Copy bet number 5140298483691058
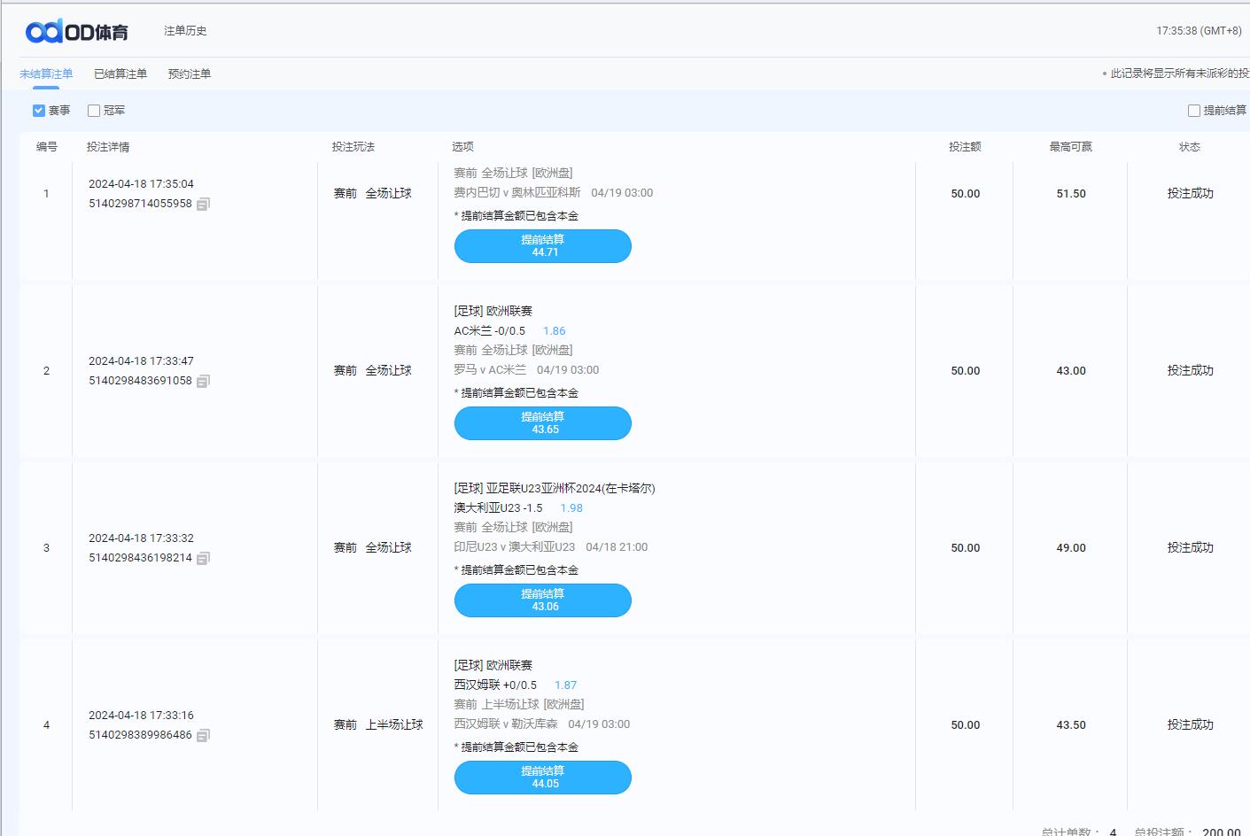 point(203,382)
